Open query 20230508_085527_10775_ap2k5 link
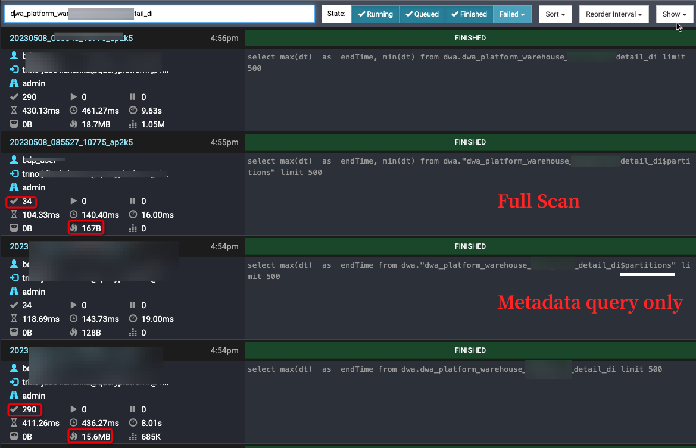Viewport: 696px width, 448px height. (x=71, y=142)
